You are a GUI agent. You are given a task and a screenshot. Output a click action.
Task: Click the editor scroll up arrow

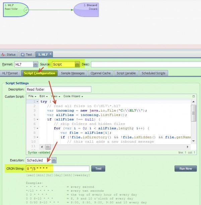point(194,102)
